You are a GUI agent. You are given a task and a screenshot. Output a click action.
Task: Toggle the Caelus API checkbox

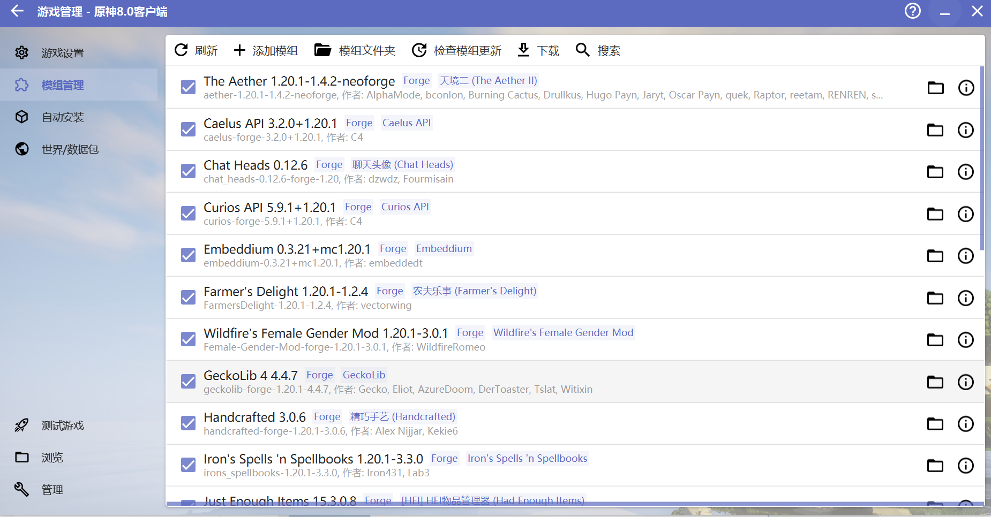click(188, 130)
